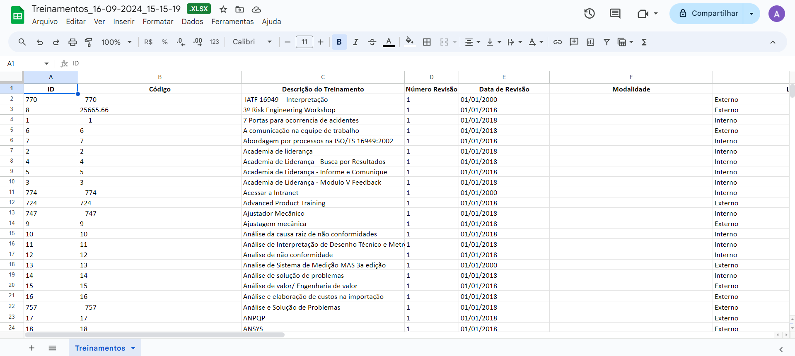Expand the merge cells options arrow
The width and height of the screenshot is (795, 356).
point(455,42)
